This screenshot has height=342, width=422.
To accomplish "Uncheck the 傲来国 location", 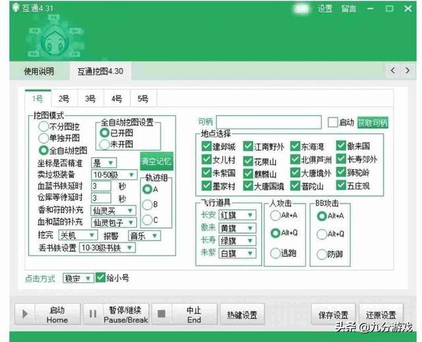I will 341,146.
